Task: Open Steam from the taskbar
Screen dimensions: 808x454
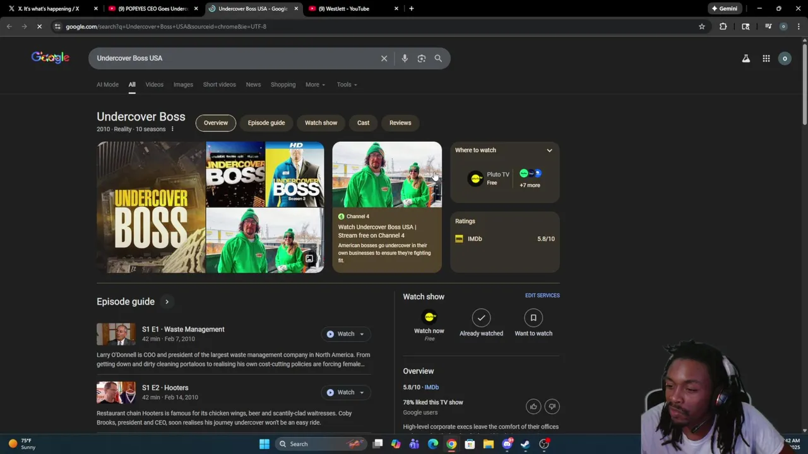Action: 525,444
